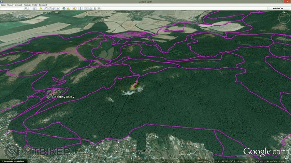The image size is (291, 163).
Task: Toggle historical imagery clock icon
Action: [x=64, y=8]
